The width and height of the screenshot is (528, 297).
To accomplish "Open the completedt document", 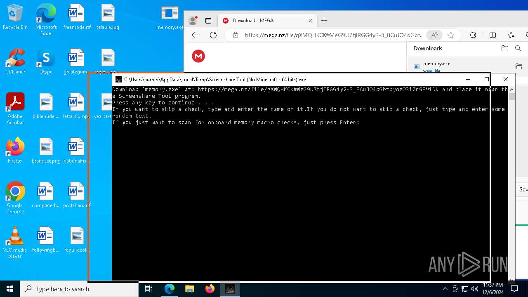I will [x=46, y=195].
